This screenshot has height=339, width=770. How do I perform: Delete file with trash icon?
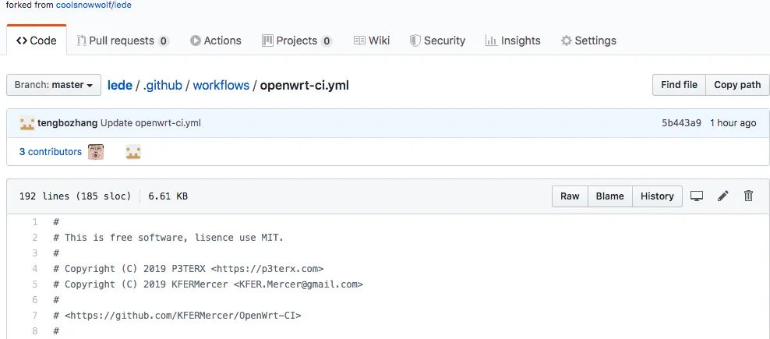pyautogui.click(x=748, y=196)
